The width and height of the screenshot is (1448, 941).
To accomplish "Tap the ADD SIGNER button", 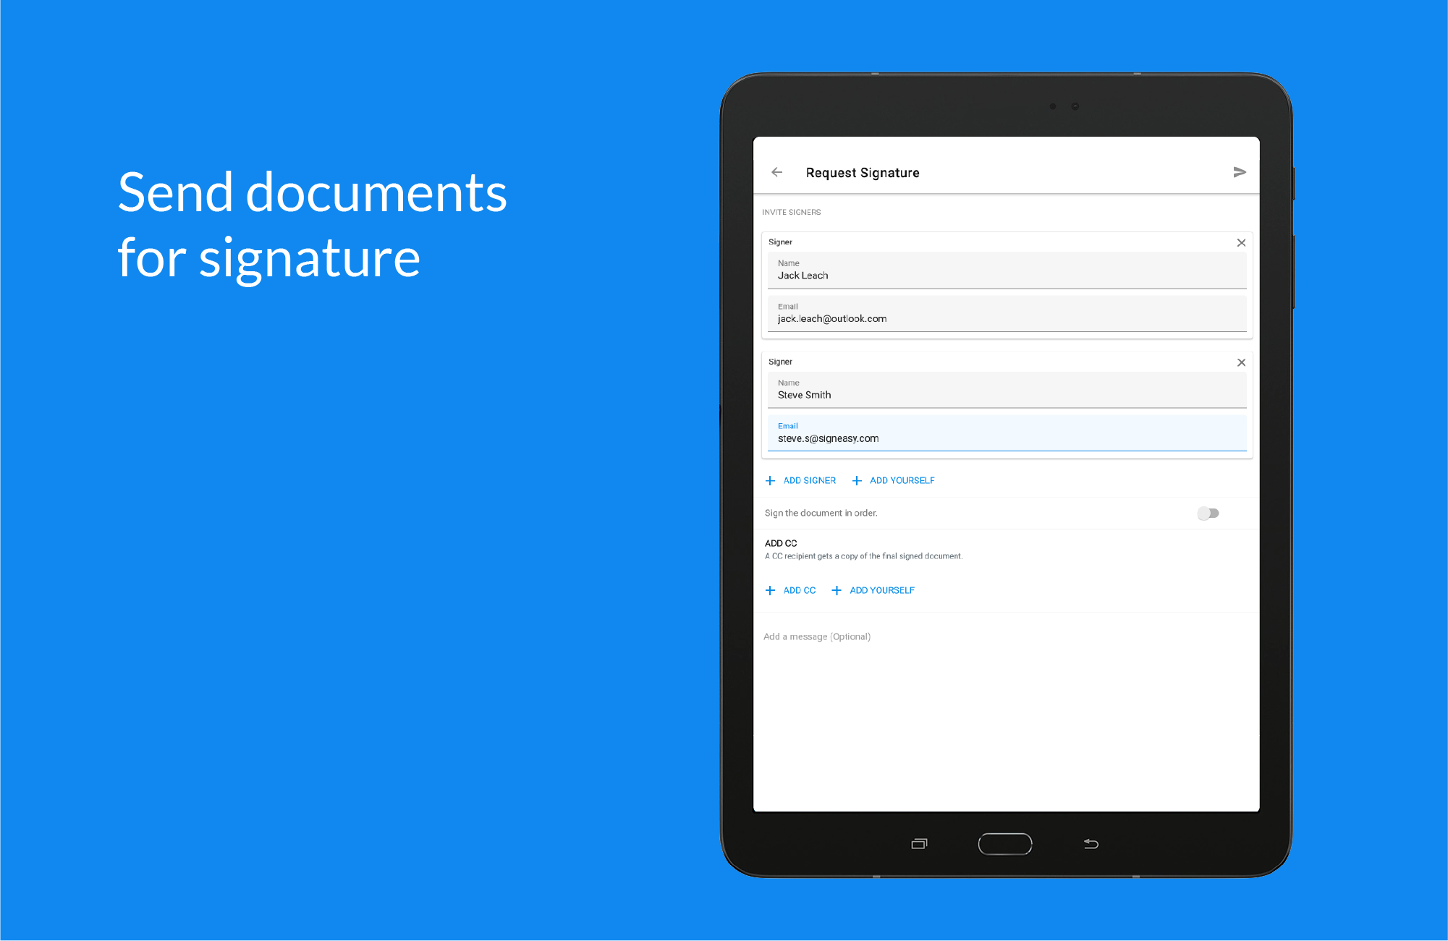I will [x=809, y=480].
